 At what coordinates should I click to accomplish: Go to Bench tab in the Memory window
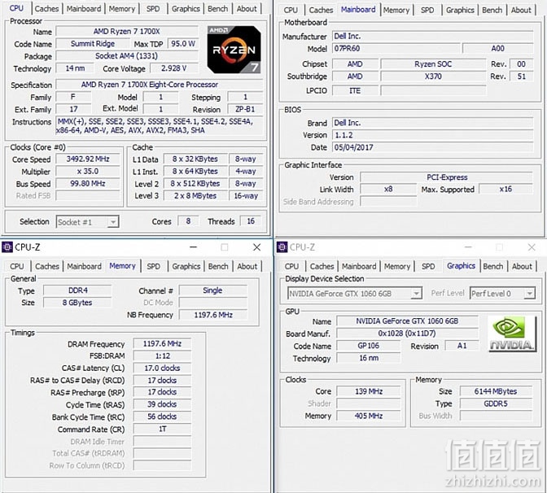click(x=218, y=266)
